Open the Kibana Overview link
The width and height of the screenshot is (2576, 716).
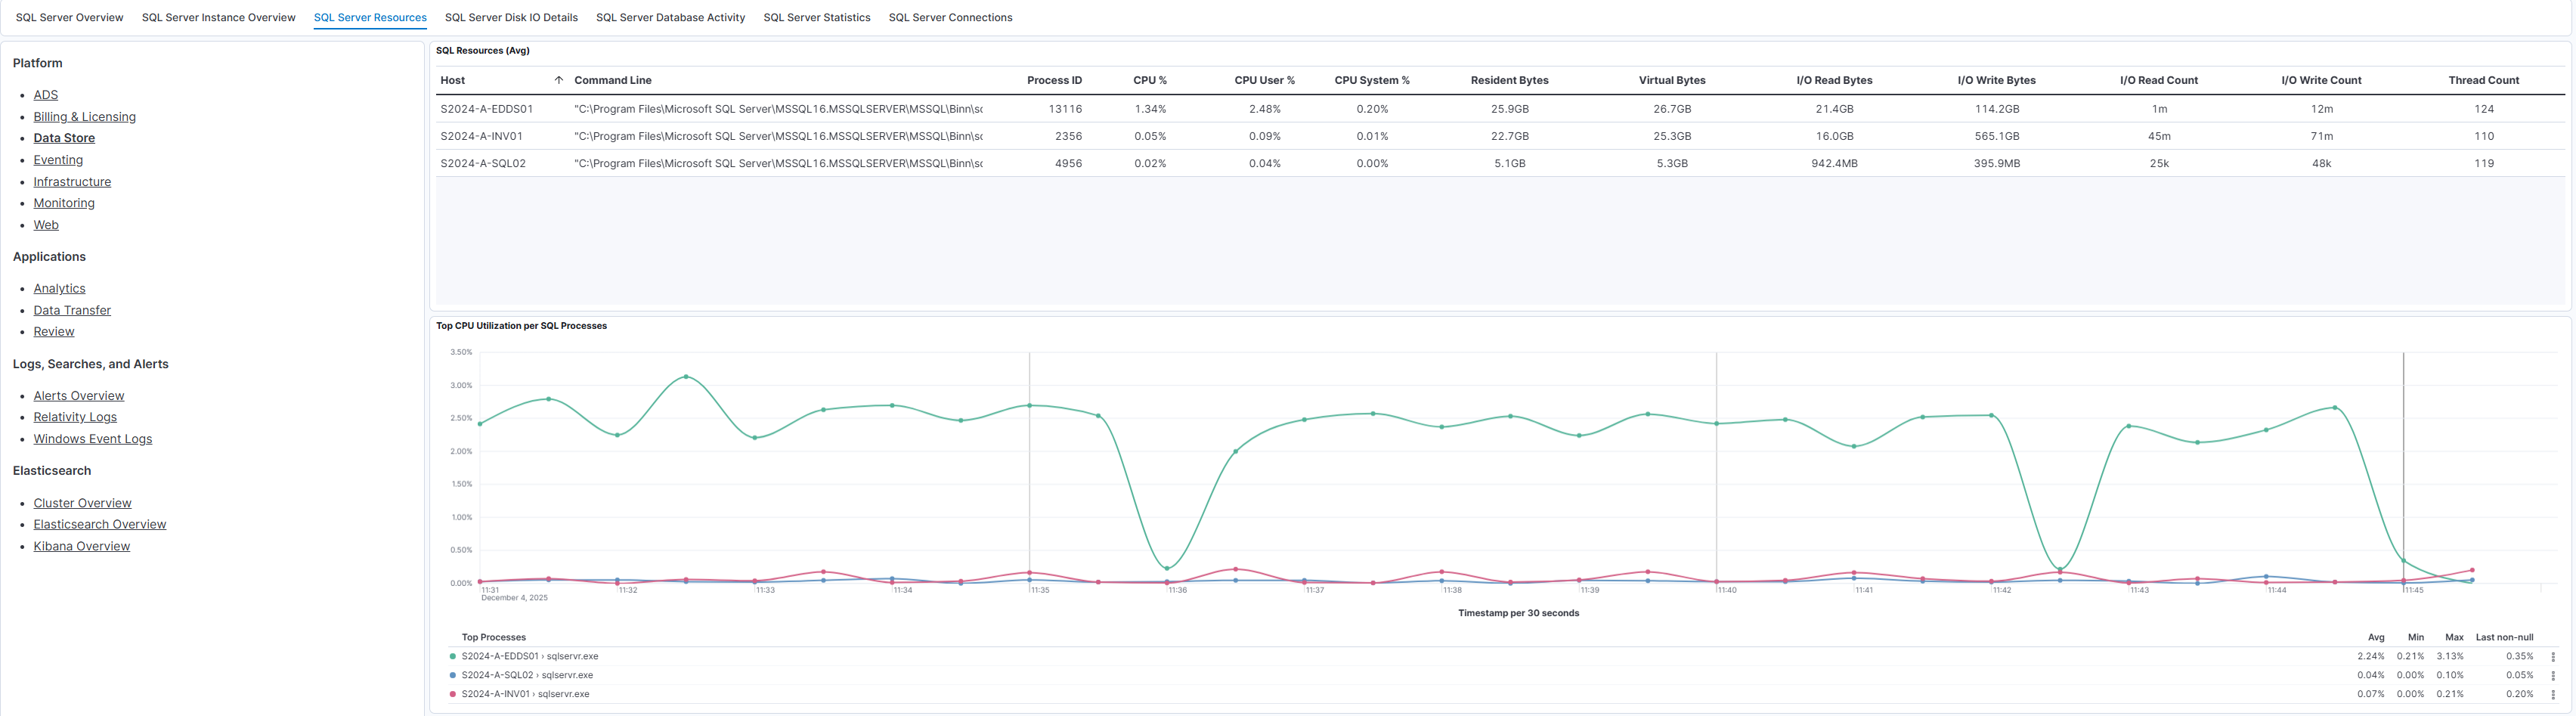pos(81,545)
